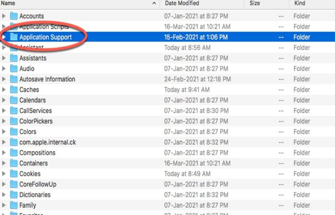Screen dimensions: 335x215
Task: Click the ColorPickers folder icon
Action: tap(13, 121)
